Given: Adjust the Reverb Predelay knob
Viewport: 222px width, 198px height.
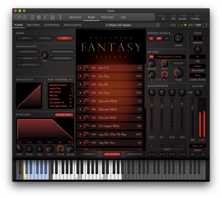Looking at the screenshot, I should coord(152,63).
